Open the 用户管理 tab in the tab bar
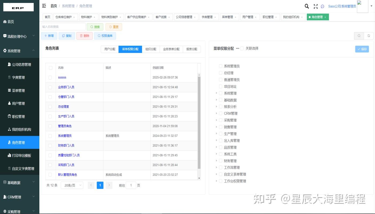Viewport: 375px width, 214px height. click(x=248, y=17)
